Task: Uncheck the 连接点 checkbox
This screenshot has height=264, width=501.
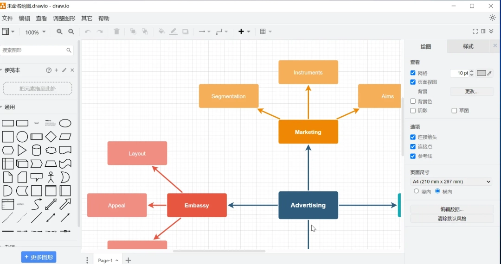Action: click(413, 147)
